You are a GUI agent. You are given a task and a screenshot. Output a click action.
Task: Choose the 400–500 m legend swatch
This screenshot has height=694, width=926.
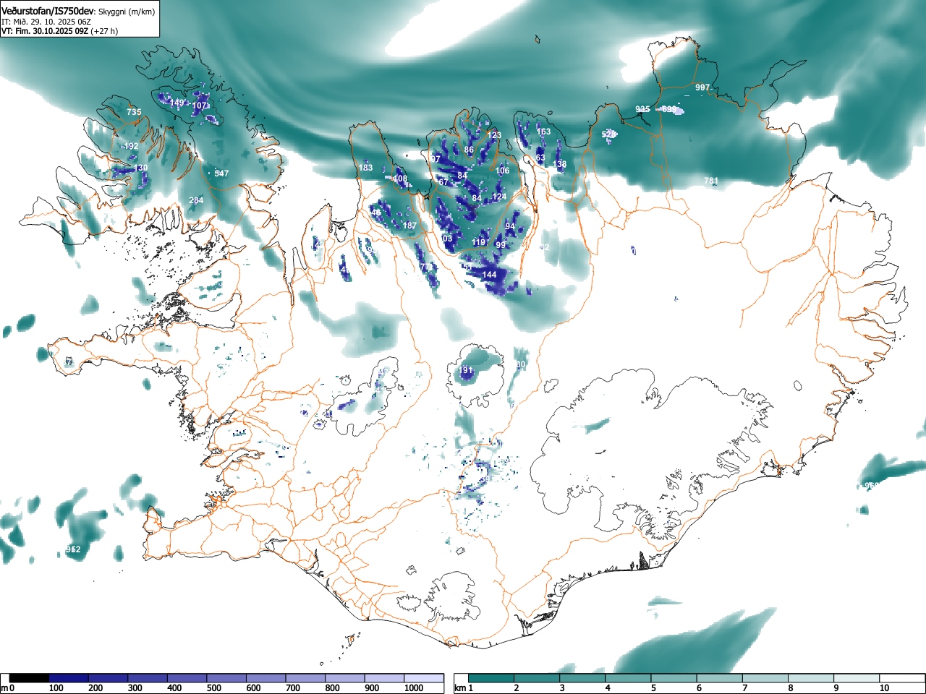(x=187, y=678)
